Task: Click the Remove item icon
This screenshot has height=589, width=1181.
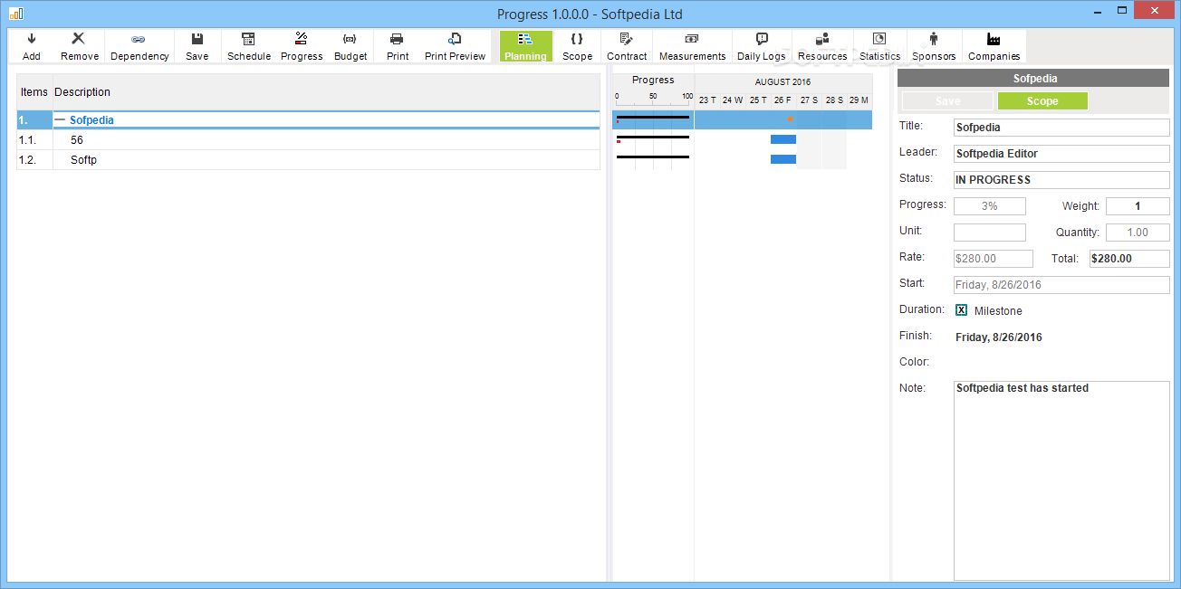Action: (x=80, y=46)
